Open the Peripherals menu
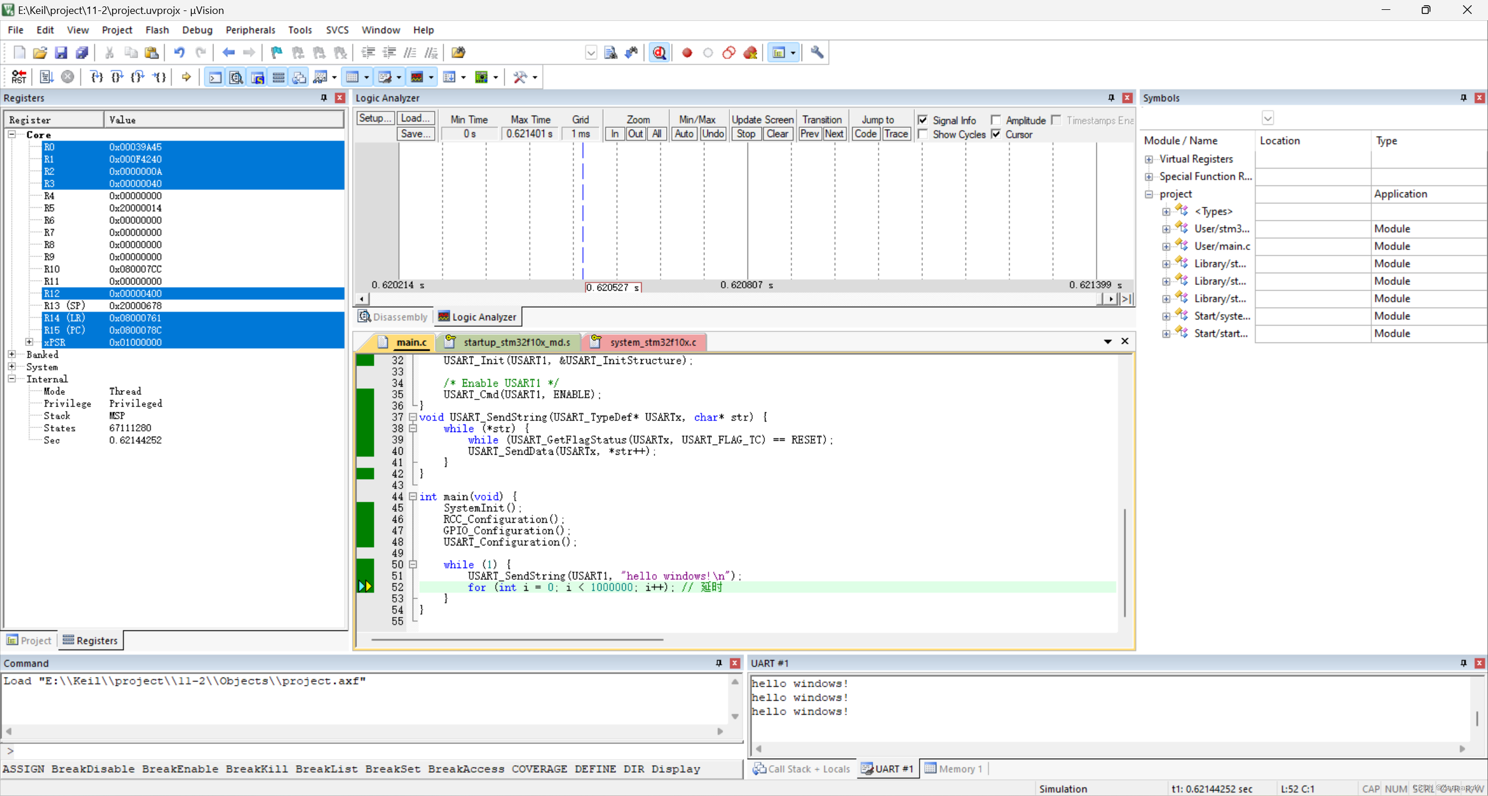 click(250, 30)
